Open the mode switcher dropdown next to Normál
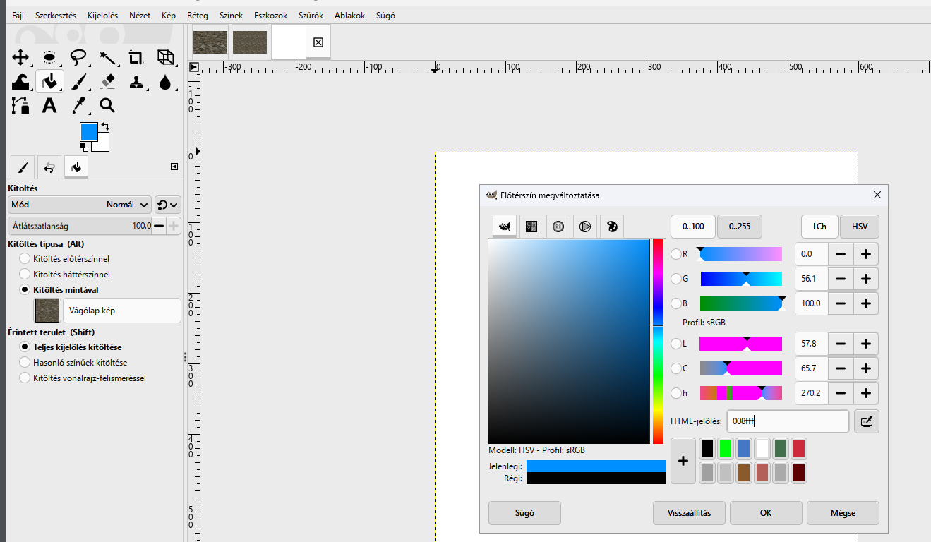This screenshot has height=542, width=931. pos(168,205)
